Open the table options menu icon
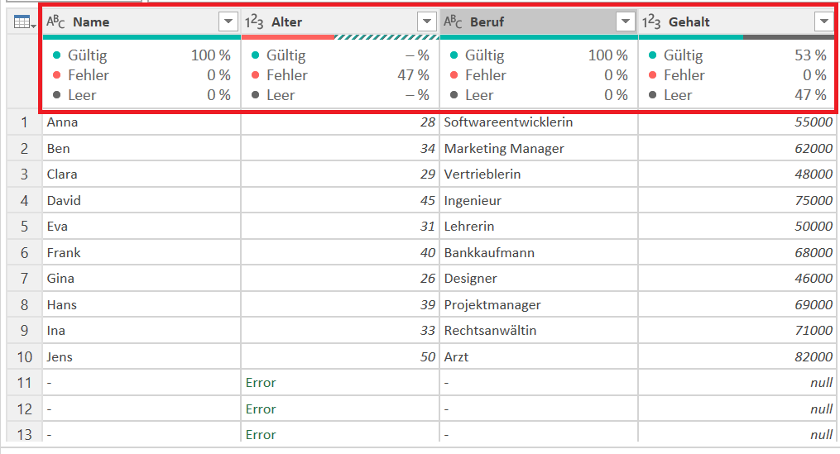The height and width of the screenshot is (454, 840). pos(24,22)
